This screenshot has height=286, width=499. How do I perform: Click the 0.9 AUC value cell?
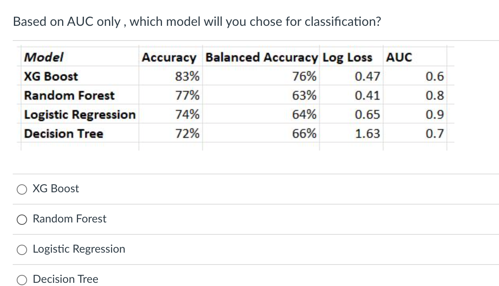(435, 114)
